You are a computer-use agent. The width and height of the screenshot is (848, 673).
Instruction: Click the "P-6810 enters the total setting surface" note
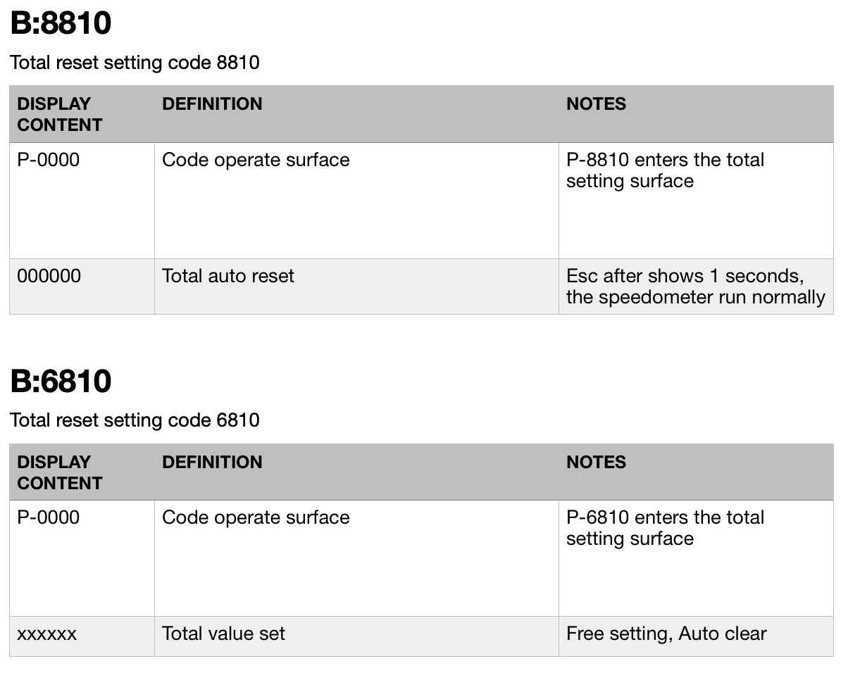pyautogui.click(x=665, y=528)
